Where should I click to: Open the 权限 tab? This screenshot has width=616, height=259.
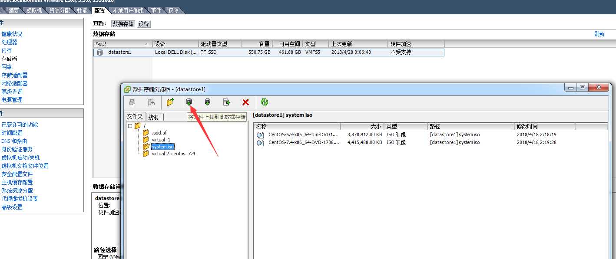tap(173, 10)
